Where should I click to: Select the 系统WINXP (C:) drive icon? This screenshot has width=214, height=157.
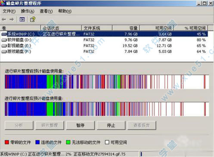click(x=4, y=34)
